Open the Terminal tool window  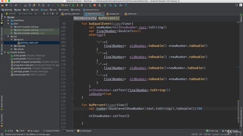point(68,131)
